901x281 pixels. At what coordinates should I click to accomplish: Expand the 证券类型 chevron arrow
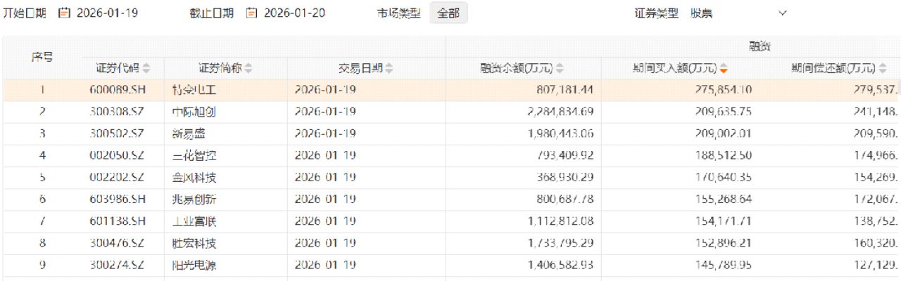pos(783,13)
